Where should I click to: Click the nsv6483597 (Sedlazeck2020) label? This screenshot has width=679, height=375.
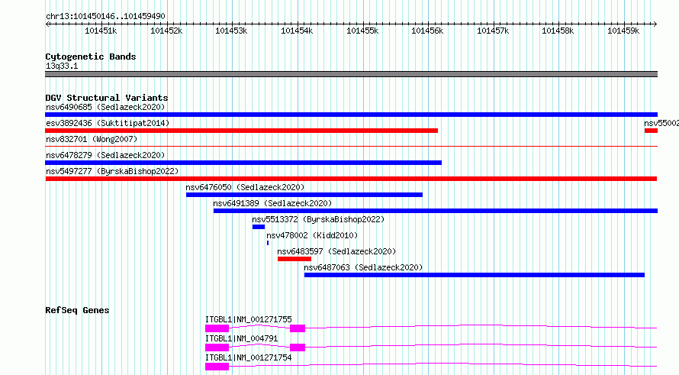337,251
